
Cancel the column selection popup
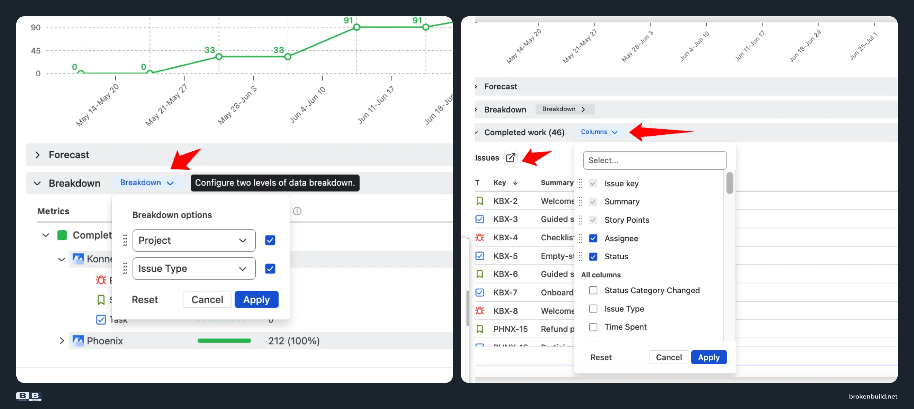point(668,357)
